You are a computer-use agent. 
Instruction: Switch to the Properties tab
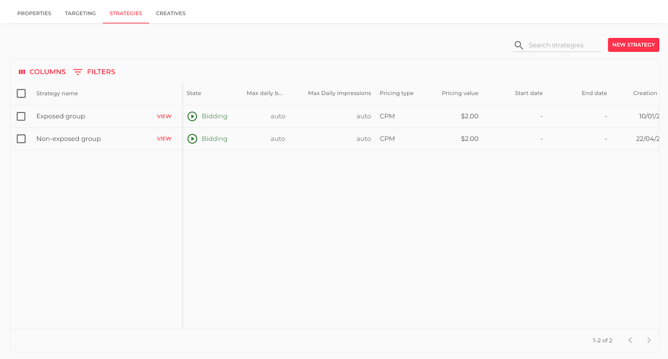pos(34,14)
